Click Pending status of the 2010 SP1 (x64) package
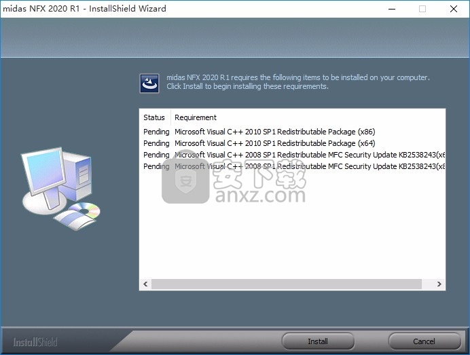The height and width of the screenshot is (355, 470). coord(156,143)
